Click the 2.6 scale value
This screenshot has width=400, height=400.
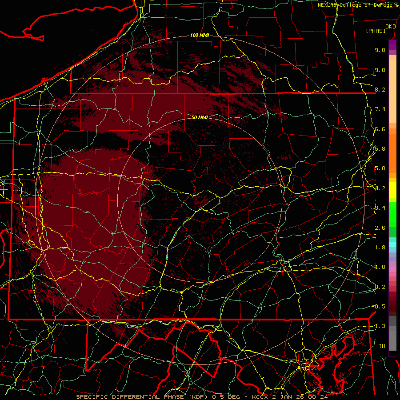click(x=380, y=228)
